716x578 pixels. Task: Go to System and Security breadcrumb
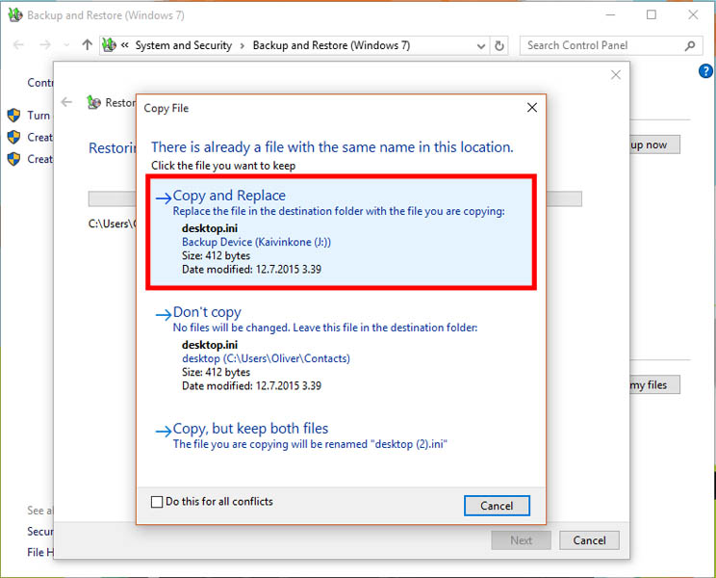(x=183, y=45)
